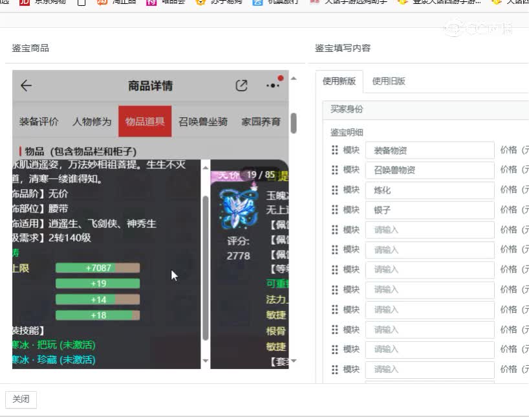Click the 关闭 button
Viewport: 529px width, 417px height.
21,399
